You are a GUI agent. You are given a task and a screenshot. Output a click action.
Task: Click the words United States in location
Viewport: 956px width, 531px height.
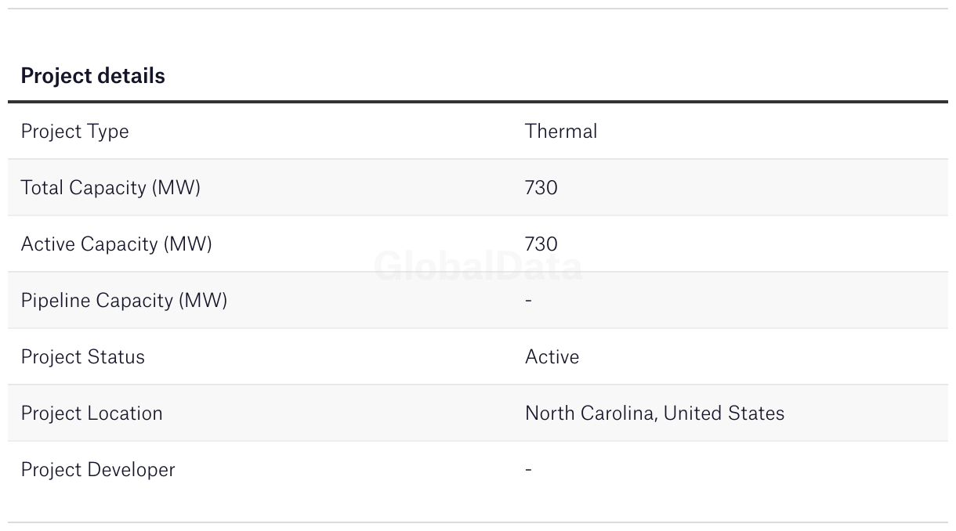point(724,413)
